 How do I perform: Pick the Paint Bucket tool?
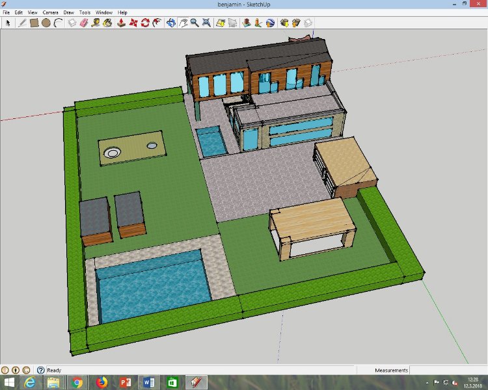point(108,23)
